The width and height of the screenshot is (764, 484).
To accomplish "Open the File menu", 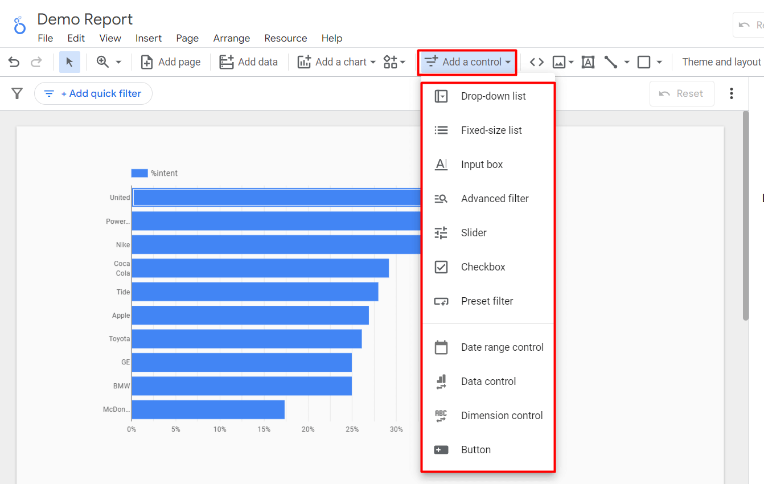I will click(45, 38).
